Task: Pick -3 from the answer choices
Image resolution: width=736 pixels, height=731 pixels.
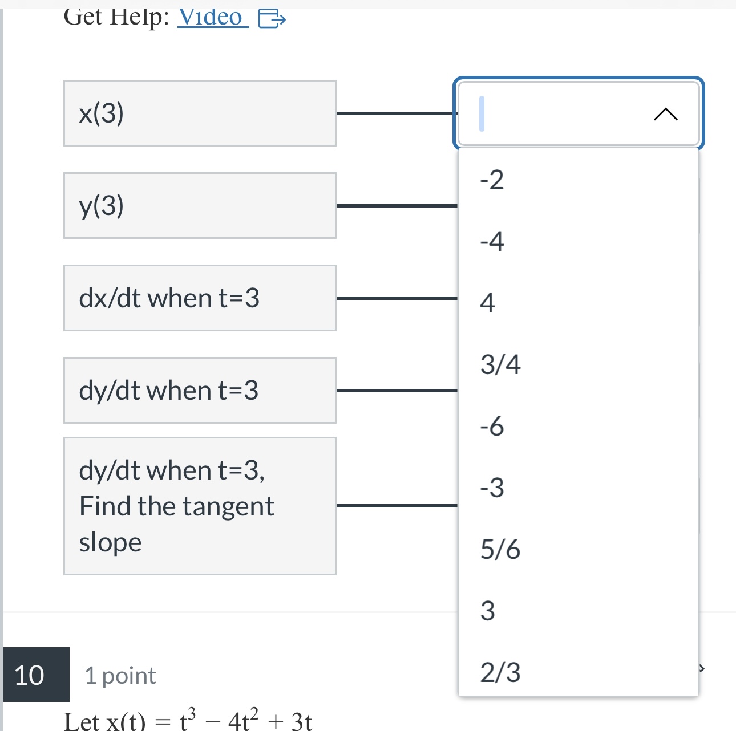Action: [x=491, y=489]
